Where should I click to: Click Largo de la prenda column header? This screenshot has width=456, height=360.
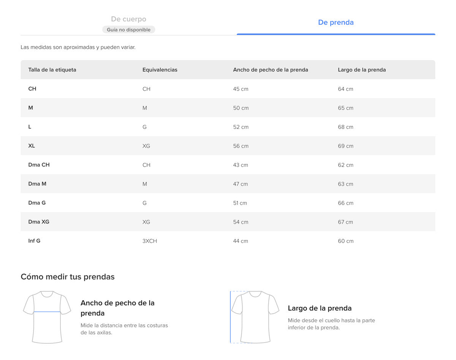(362, 70)
